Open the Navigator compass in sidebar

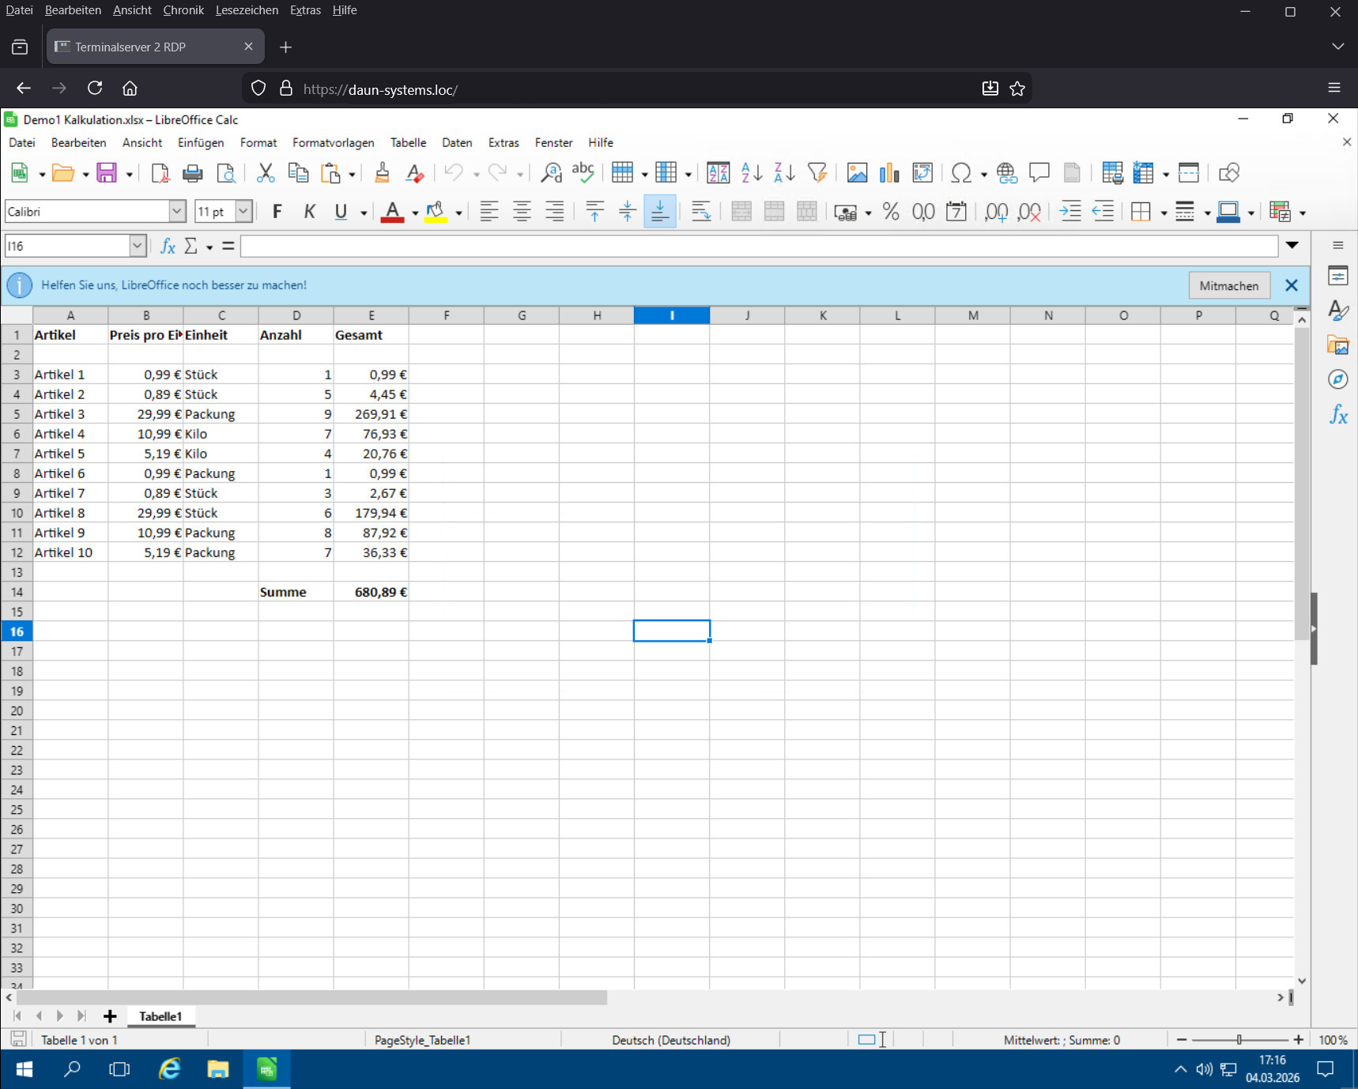[x=1337, y=380]
